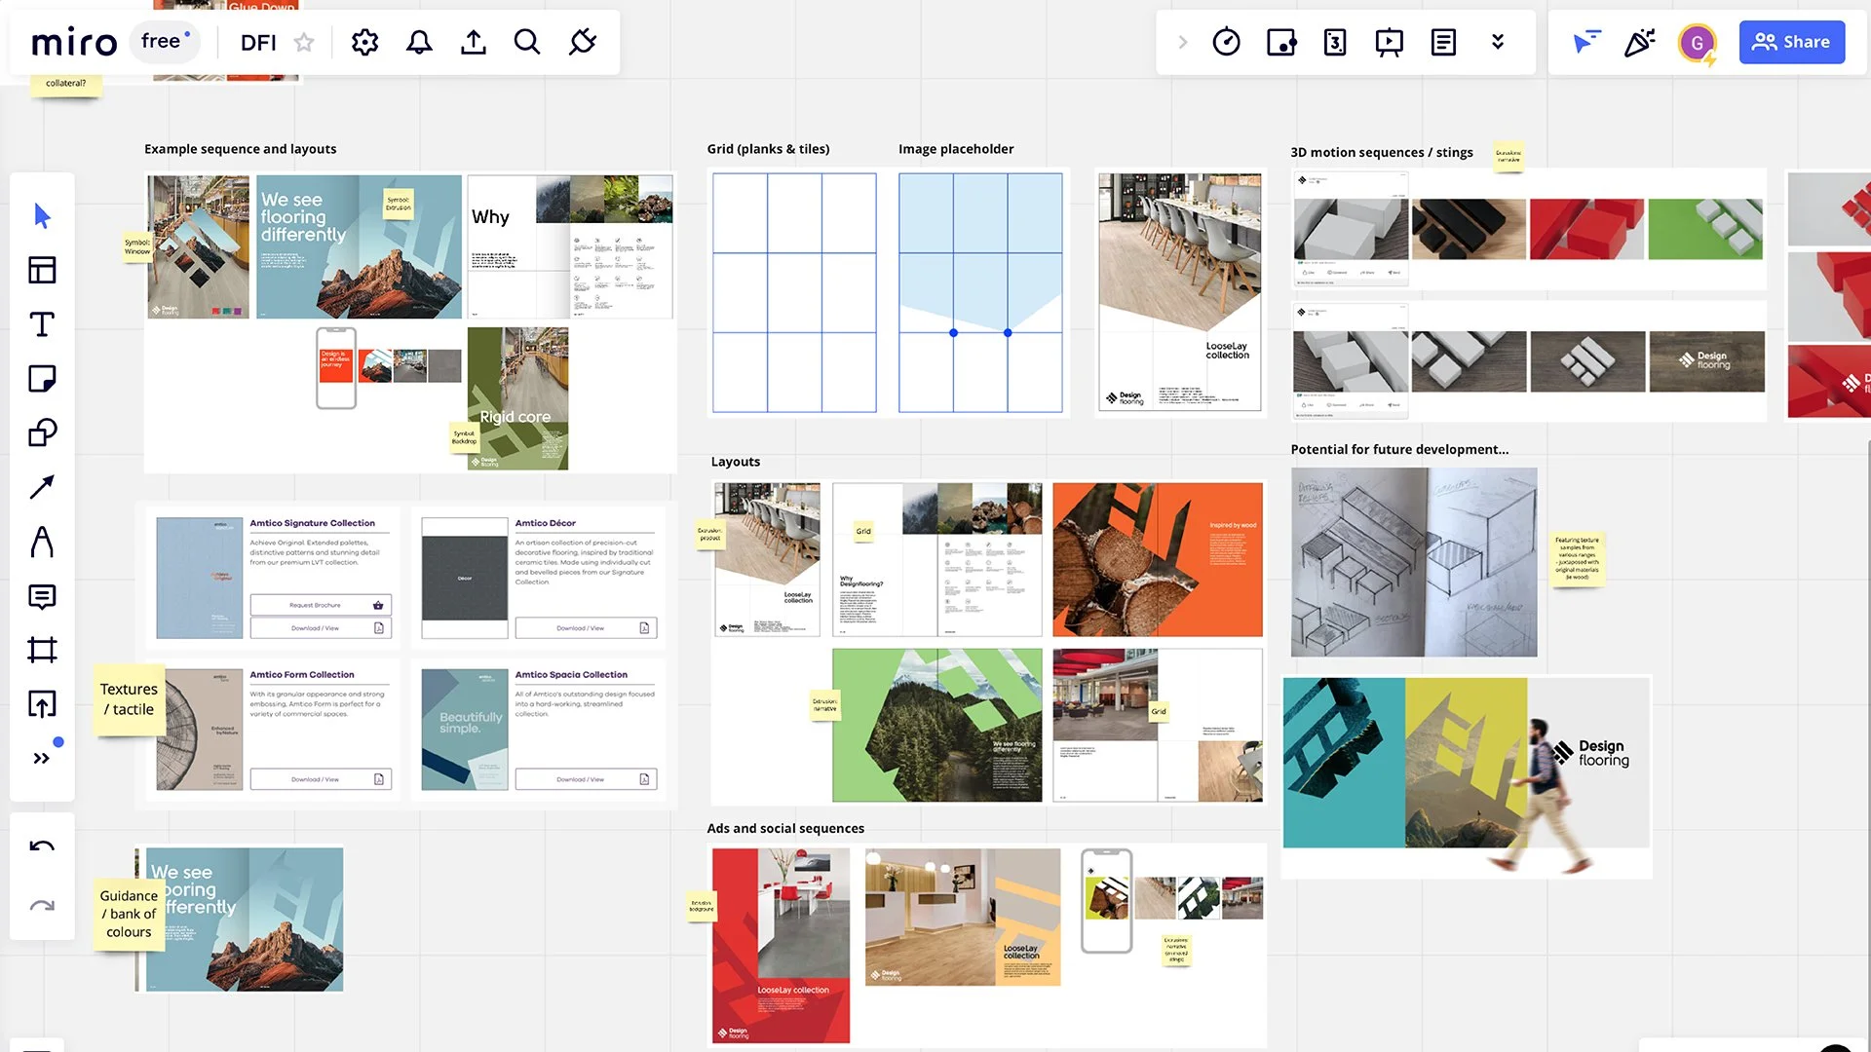Image resolution: width=1871 pixels, height=1052 pixels.
Task: Click the Share button
Action: pyautogui.click(x=1791, y=42)
